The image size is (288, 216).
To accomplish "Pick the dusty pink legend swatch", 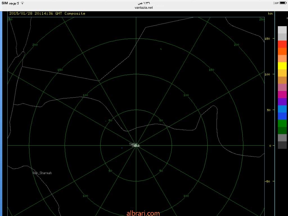I will (282, 87).
